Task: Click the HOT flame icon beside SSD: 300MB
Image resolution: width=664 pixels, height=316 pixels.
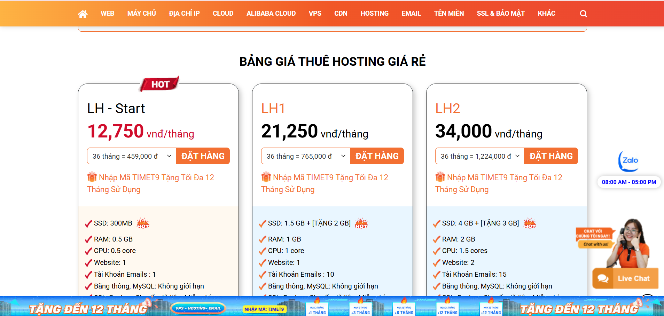Action: coord(143,223)
